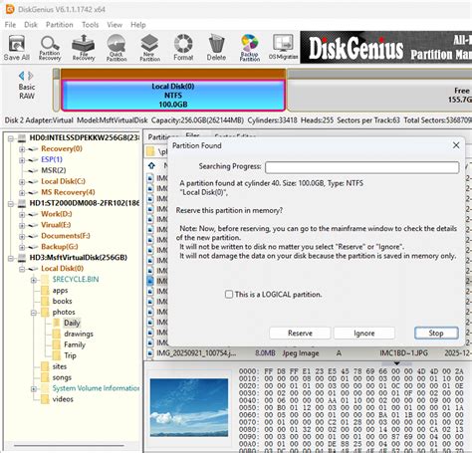472x453 pixels.
Task: Create a New Partition via toolbar
Action: tap(149, 48)
